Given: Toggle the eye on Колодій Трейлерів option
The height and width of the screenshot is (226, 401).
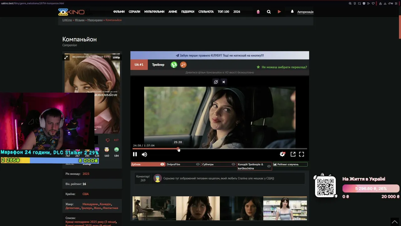Looking at the screenshot, I should coord(269,166).
